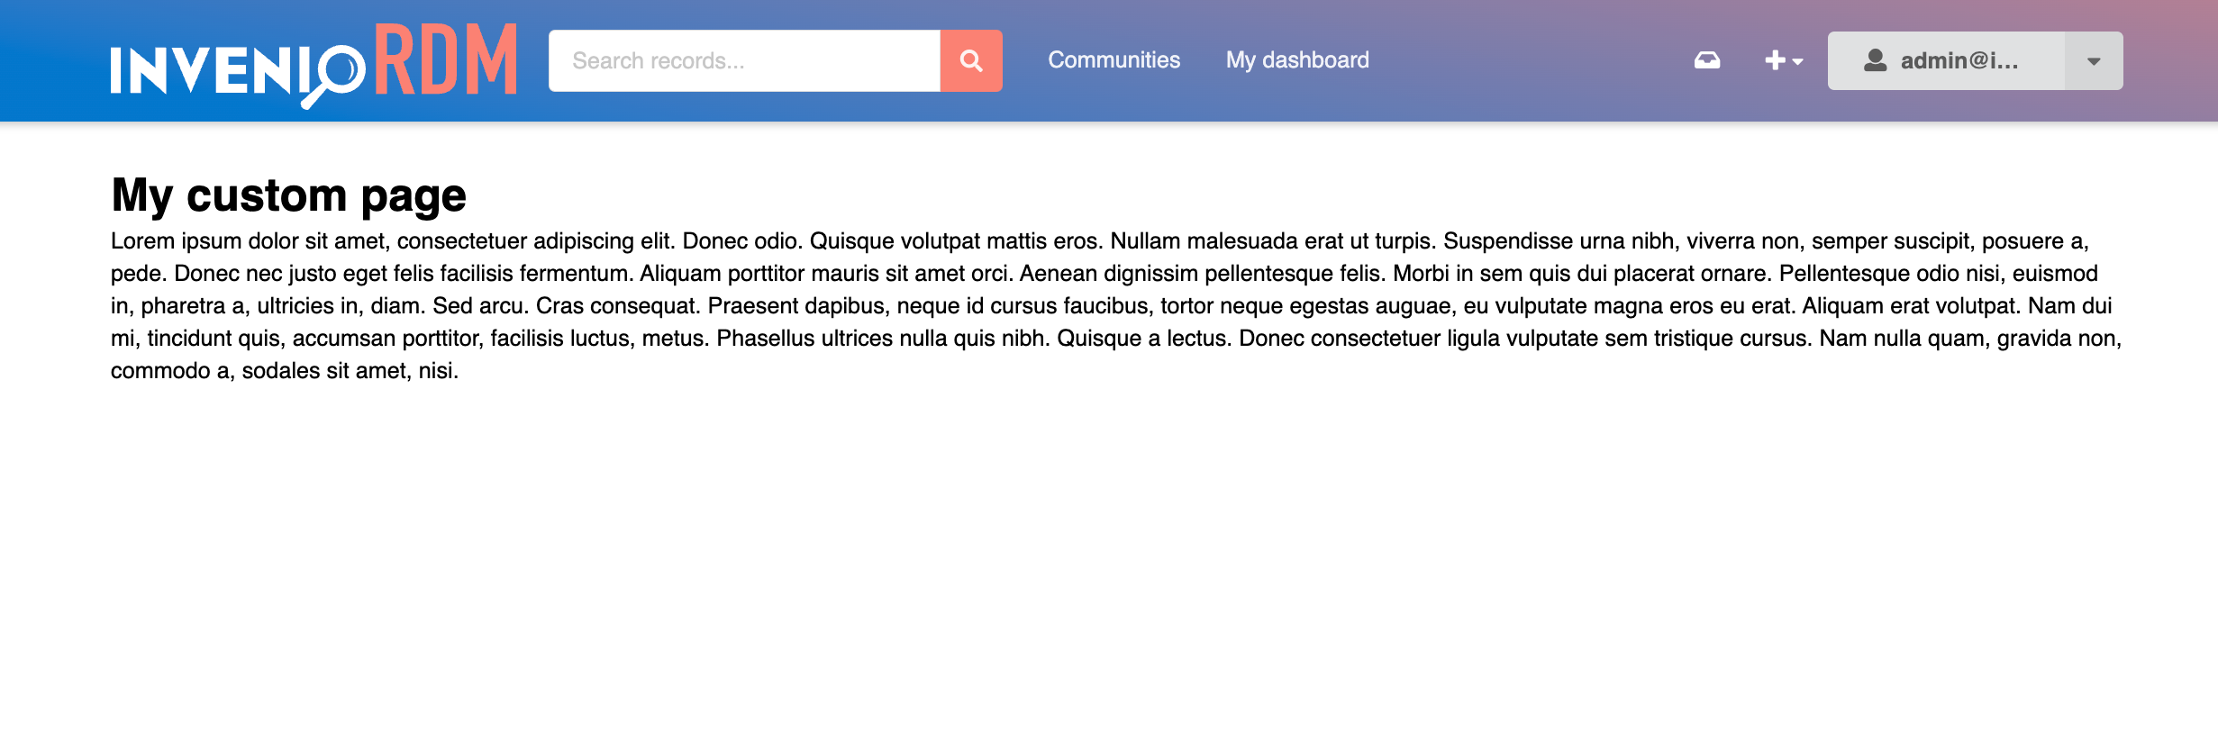Click the line beginning 'in, pharetra a'
This screenshot has width=2218, height=751.
(x=1111, y=306)
